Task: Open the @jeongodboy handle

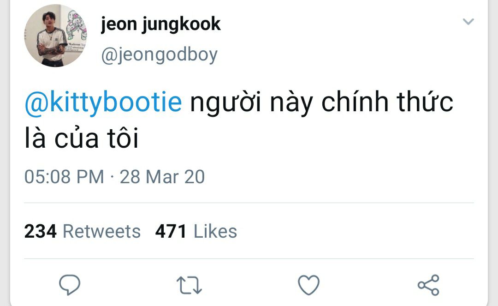Action: coord(160,55)
